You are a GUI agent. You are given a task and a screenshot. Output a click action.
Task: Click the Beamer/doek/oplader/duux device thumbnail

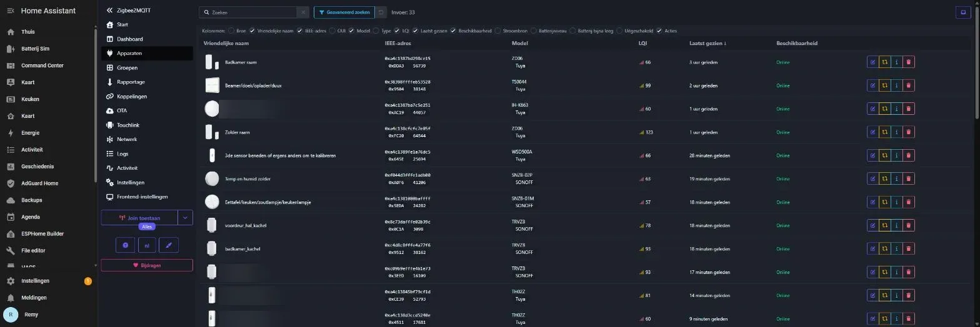(212, 85)
